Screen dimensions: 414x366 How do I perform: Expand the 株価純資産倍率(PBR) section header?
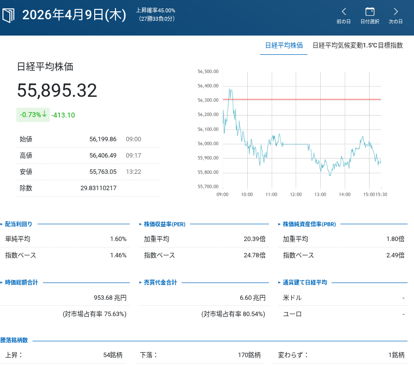tap(309, 224)
